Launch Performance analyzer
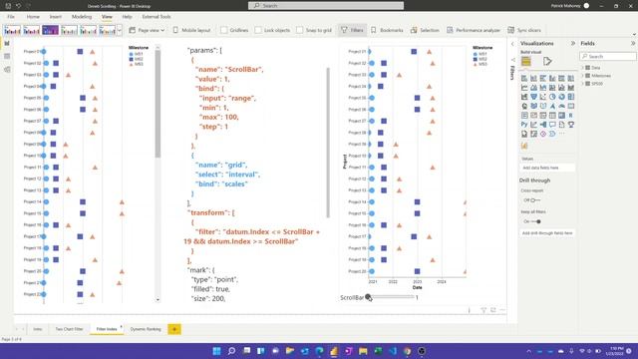Viewport: 638px width, 359px height. 474,30
